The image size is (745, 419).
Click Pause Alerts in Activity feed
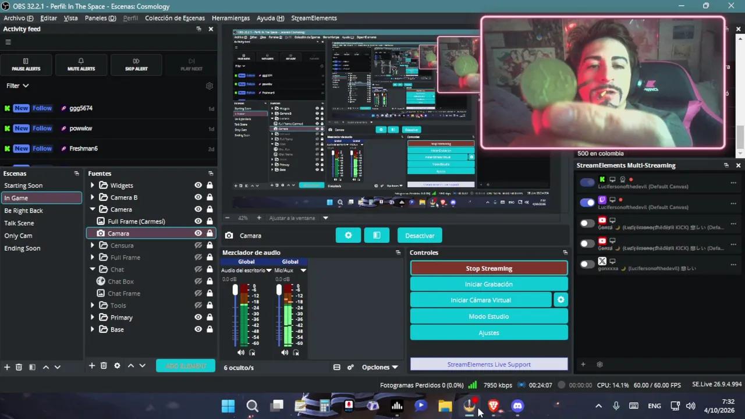[26, 65]
